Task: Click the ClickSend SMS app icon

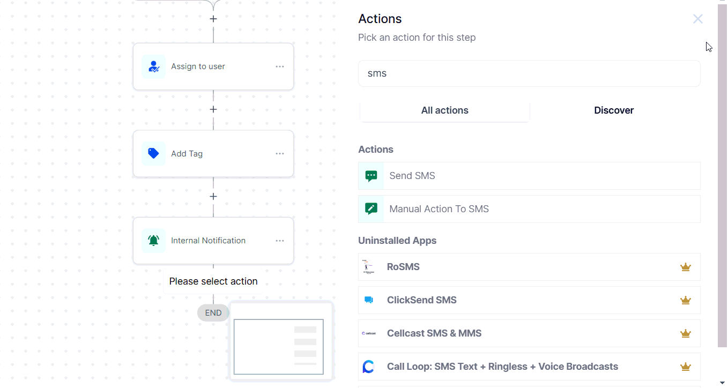Action: point(369,300)
